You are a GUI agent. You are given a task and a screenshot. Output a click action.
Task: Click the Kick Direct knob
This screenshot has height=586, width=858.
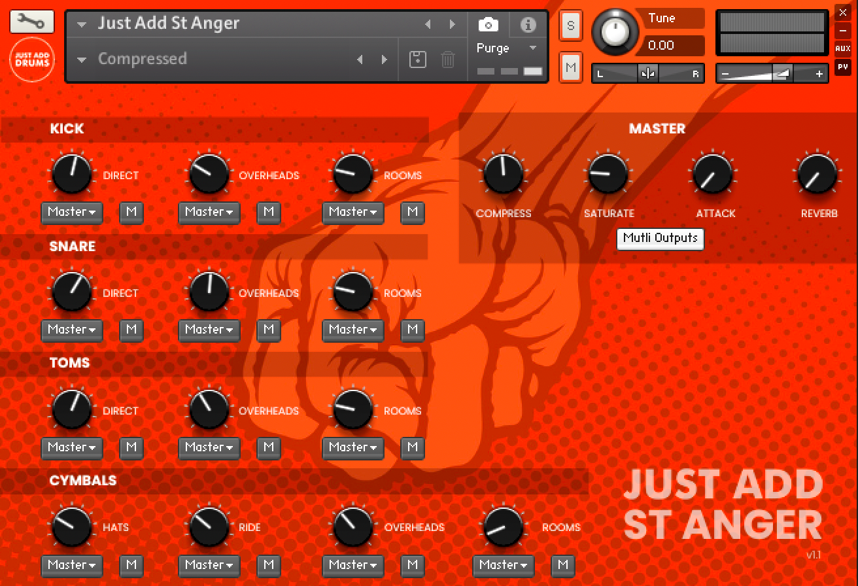coord(72,174)
